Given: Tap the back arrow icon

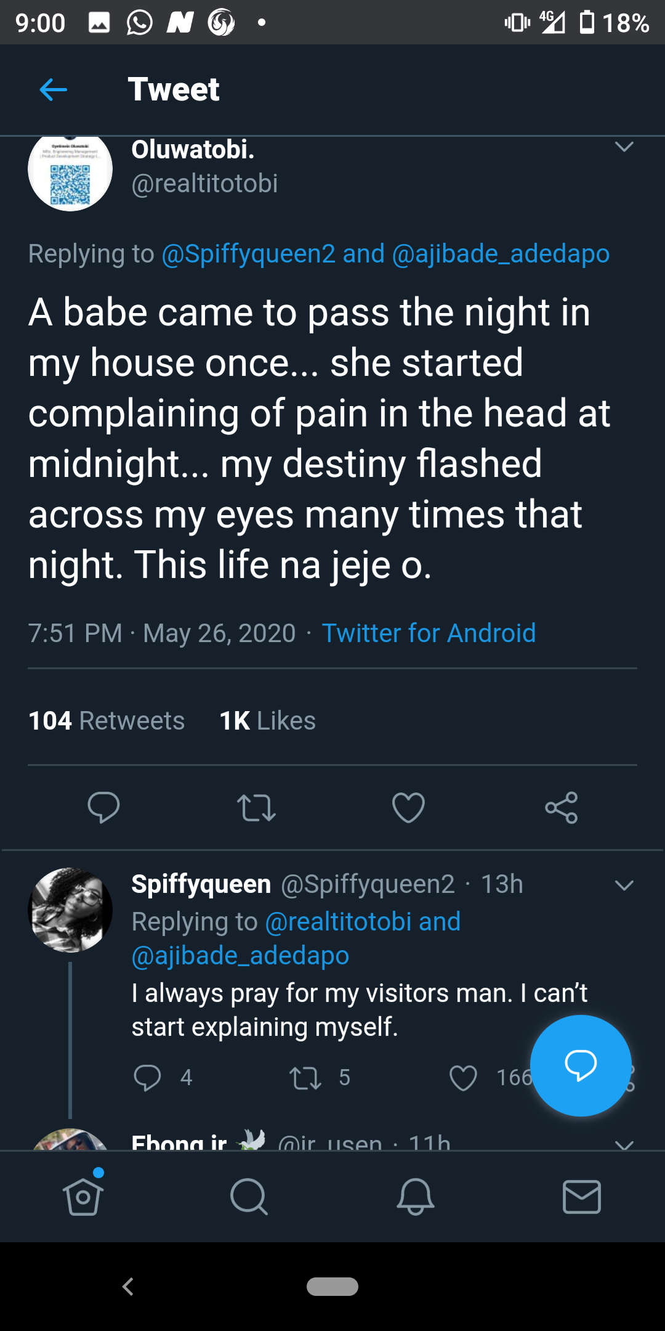Looking at the screenshot, I should click(53, 90).
